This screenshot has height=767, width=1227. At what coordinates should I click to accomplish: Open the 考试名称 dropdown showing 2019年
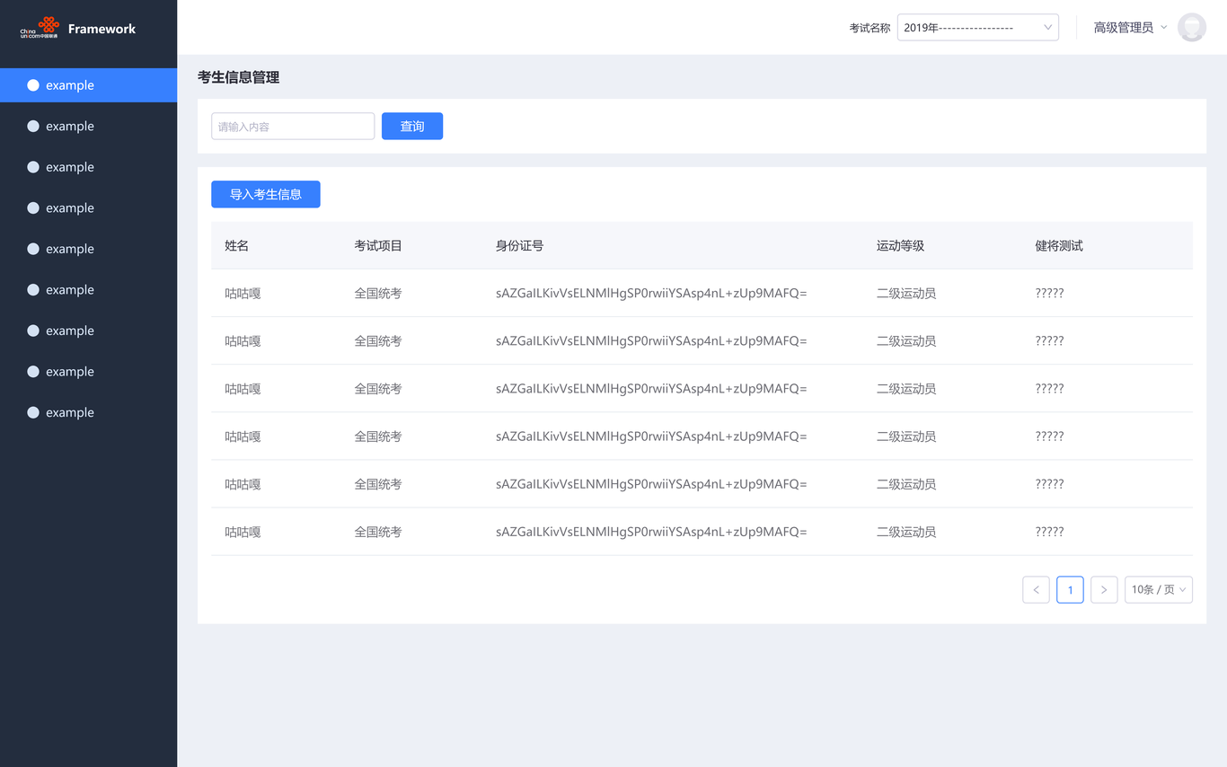click(977, 28)
